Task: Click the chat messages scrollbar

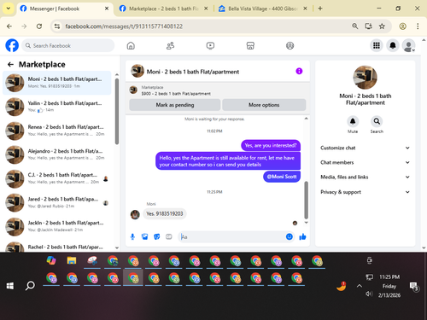Action: click(306, 200)
